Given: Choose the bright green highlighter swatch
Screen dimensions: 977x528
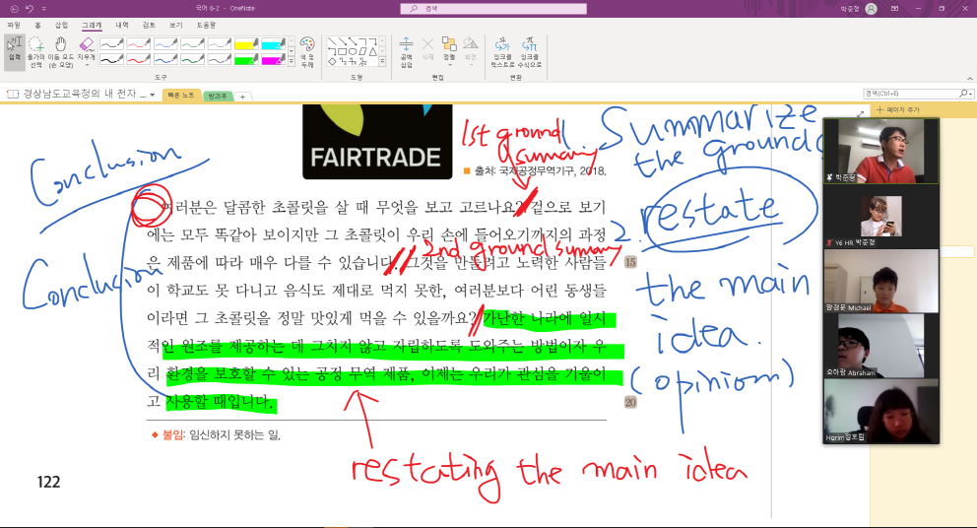Looking at the screenshot, I should click(x=246, y=59).
